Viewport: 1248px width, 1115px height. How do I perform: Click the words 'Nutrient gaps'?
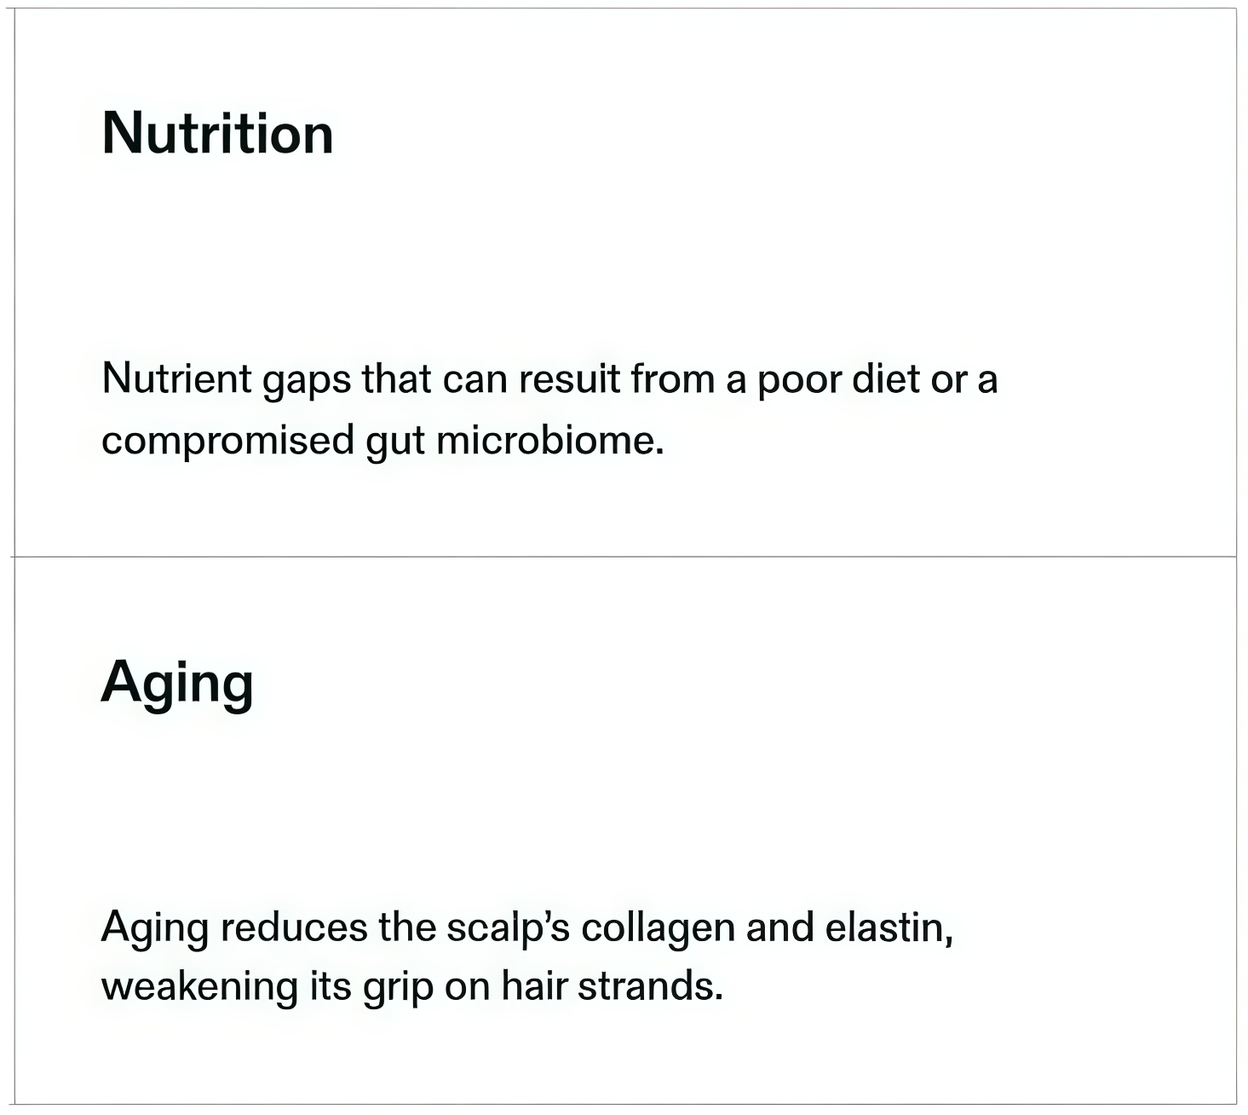point(226,380)
